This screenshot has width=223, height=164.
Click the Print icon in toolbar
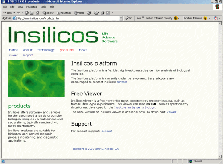pos(103,13)
